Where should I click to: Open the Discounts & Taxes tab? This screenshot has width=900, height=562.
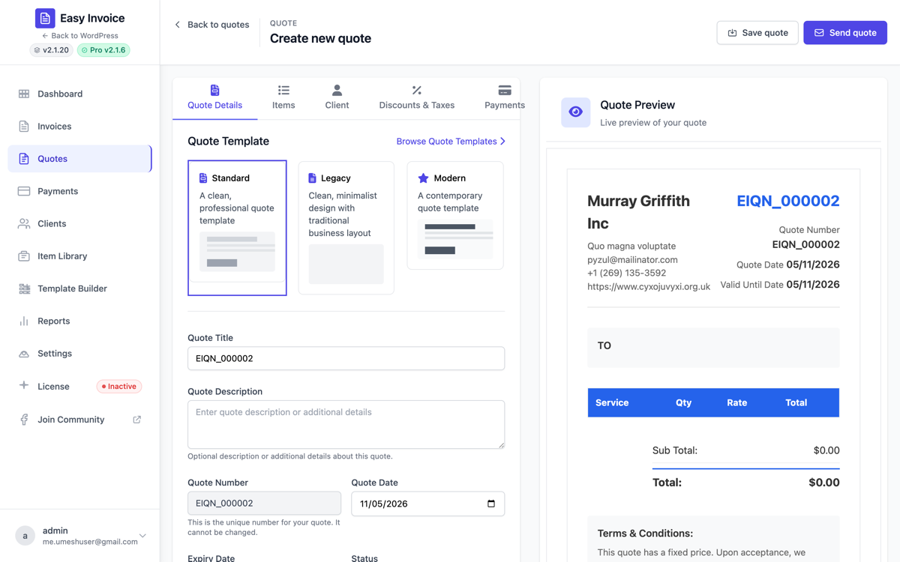click(x=416, y=97)
